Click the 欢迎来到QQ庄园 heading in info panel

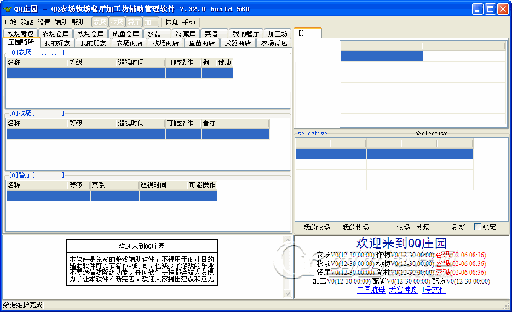click(x=401, y=243)
